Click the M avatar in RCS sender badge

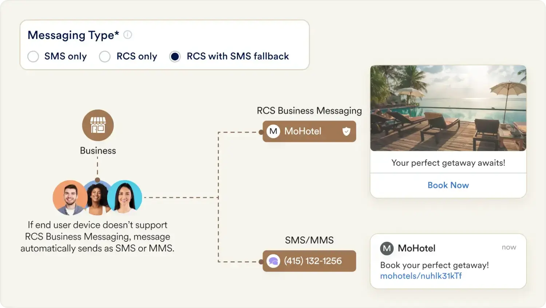273,131
